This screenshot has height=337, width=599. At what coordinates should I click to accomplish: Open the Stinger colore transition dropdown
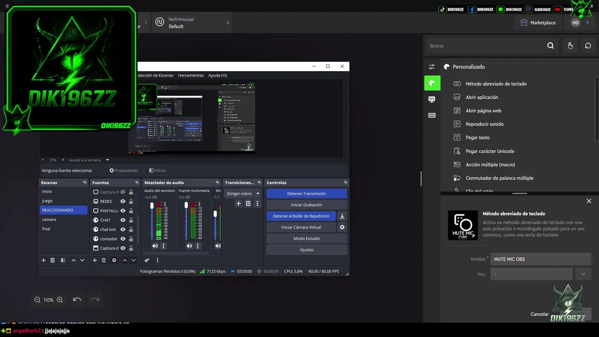point(258,193)
